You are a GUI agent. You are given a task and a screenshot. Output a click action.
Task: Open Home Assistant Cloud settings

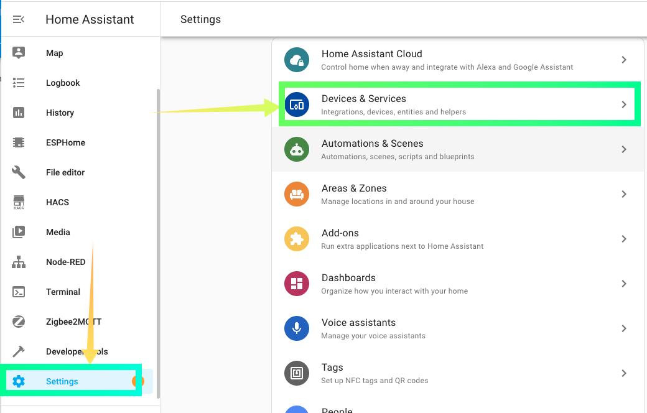tap(458, 60)
